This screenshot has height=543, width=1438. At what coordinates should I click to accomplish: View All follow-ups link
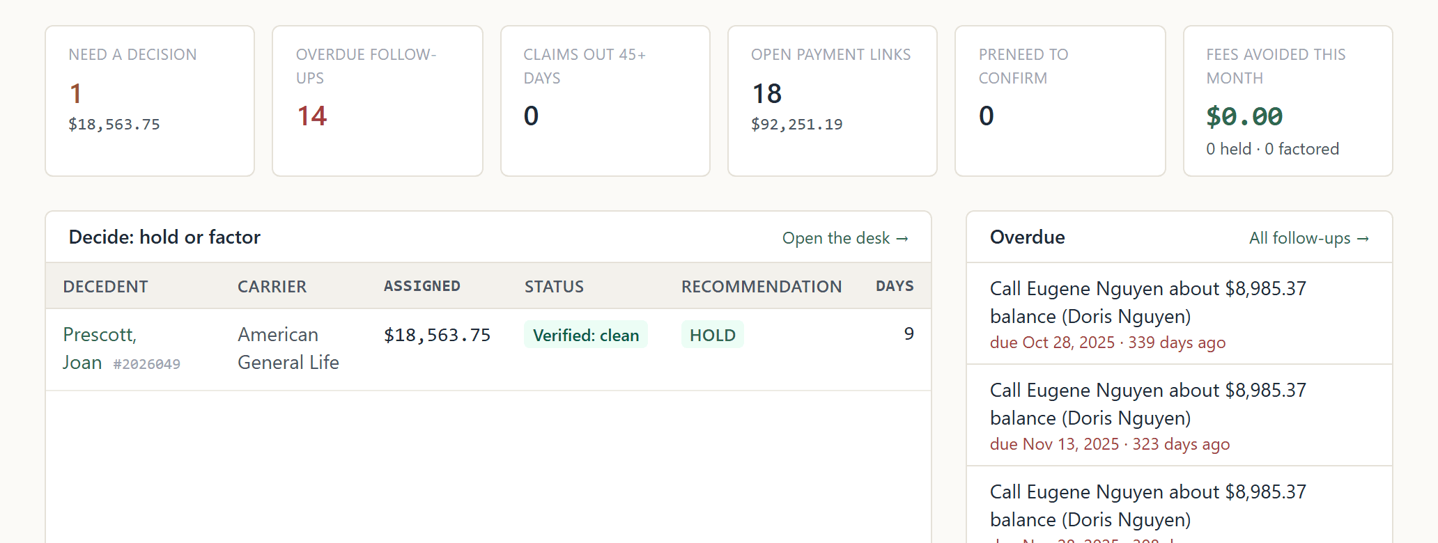pyautogui.click(x=1309, y=238)
